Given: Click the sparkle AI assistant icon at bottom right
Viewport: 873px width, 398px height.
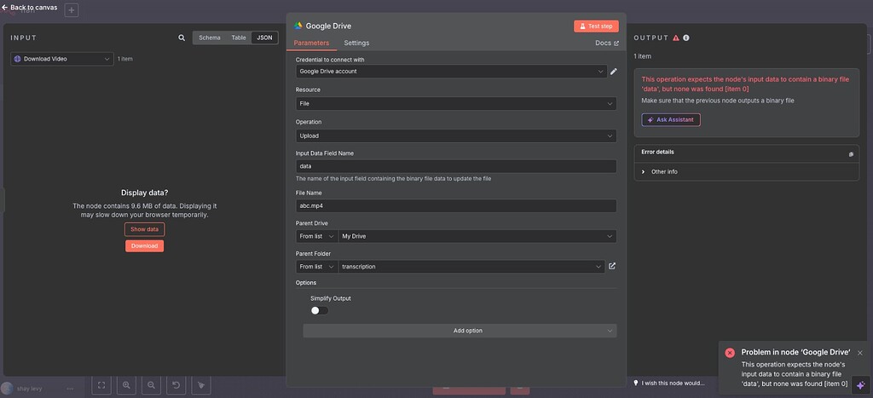Looking at the screenshot, I should (x=860, y=385).
